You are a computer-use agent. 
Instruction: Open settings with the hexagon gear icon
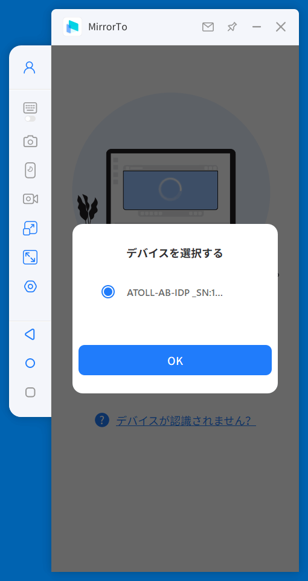30,286
